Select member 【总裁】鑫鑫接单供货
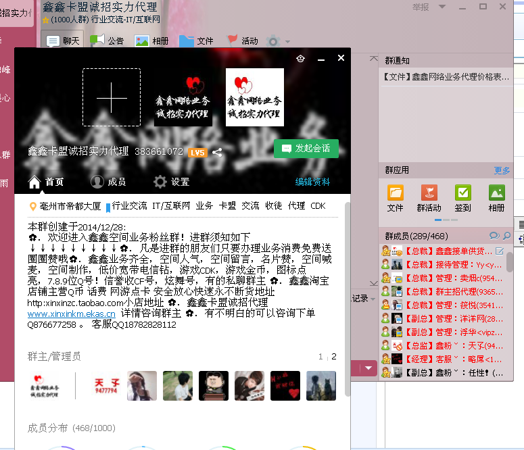This screenshot has height=450, width=524. click(x=442, y=251)
